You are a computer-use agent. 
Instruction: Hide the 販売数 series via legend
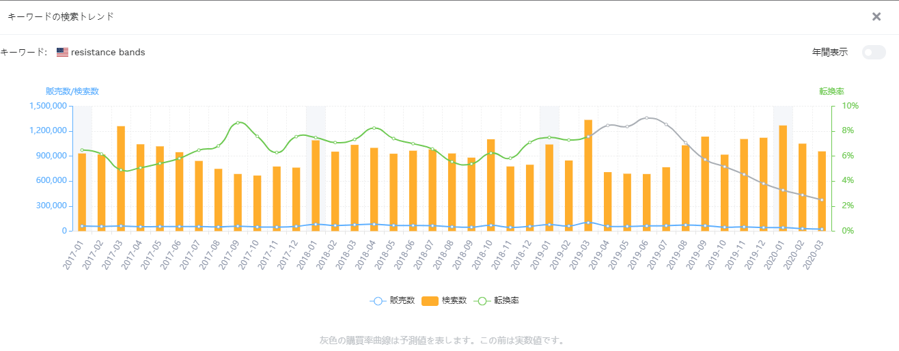point(392,300)
